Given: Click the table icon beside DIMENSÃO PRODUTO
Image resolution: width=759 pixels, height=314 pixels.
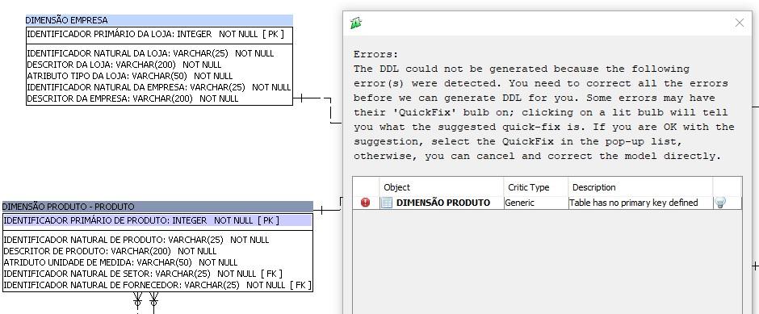Looking at the screenshot, I should 386,203.
